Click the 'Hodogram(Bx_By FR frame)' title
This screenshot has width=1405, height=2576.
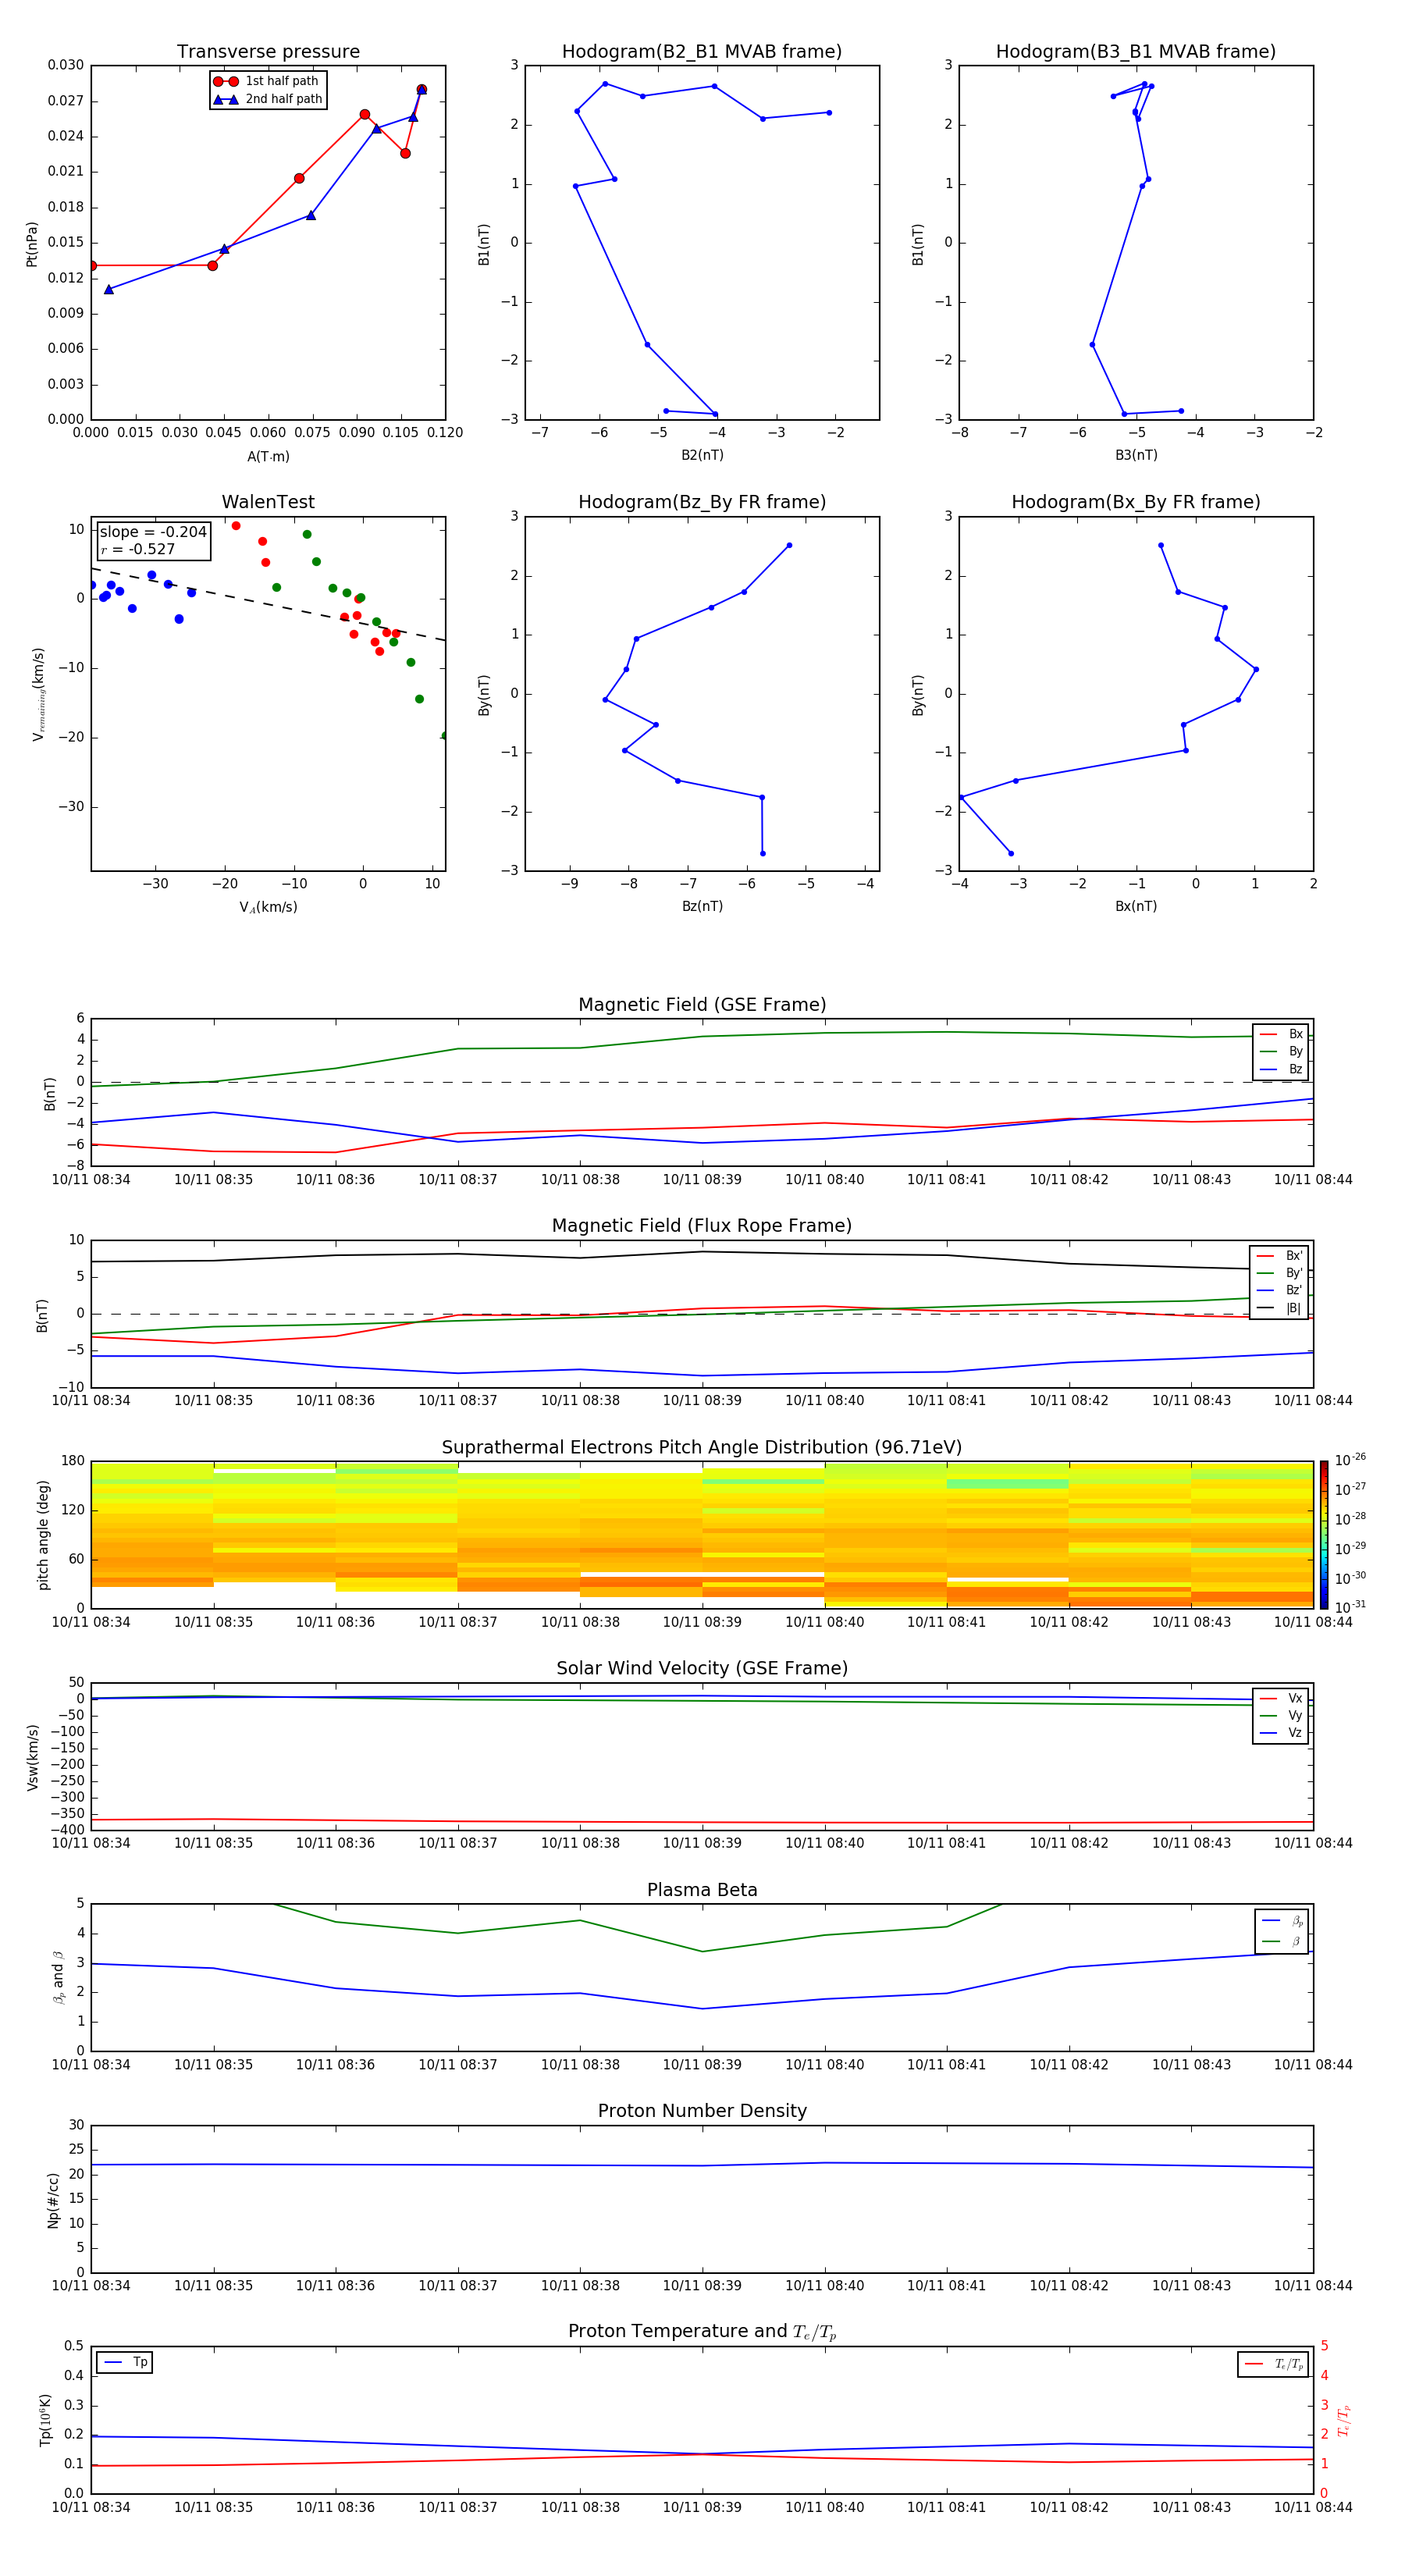coord(1136,502)
